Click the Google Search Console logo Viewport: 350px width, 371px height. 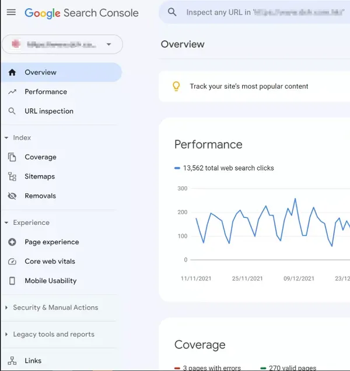tap(82, 13)
